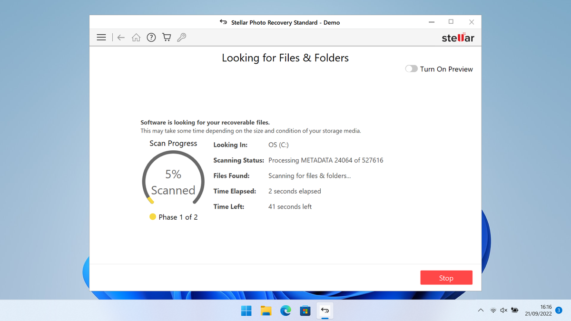Click the Phase 1 of 2 indicator
Viewport: 571px width, 321px height.
tap(174, 217)
